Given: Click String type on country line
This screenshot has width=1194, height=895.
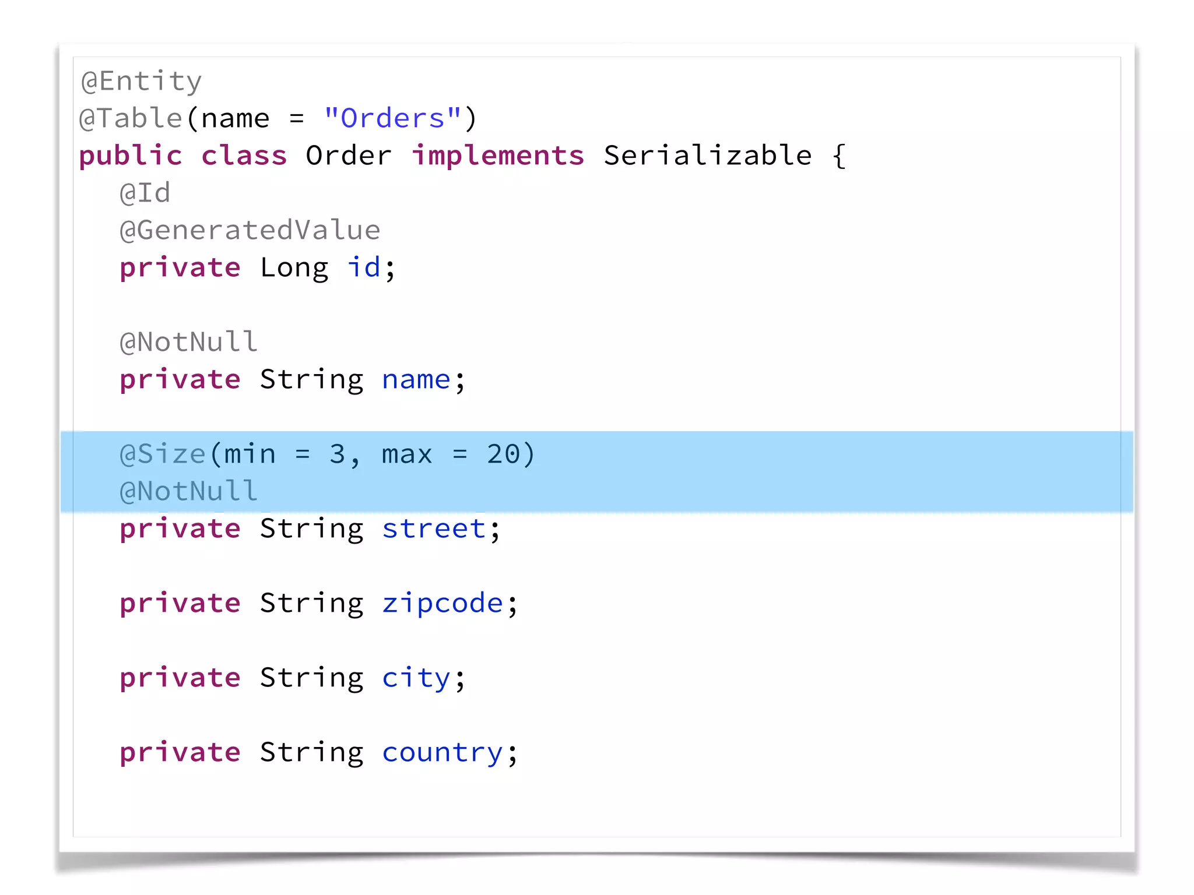Looking at the screenshot, I should [312, 753].
